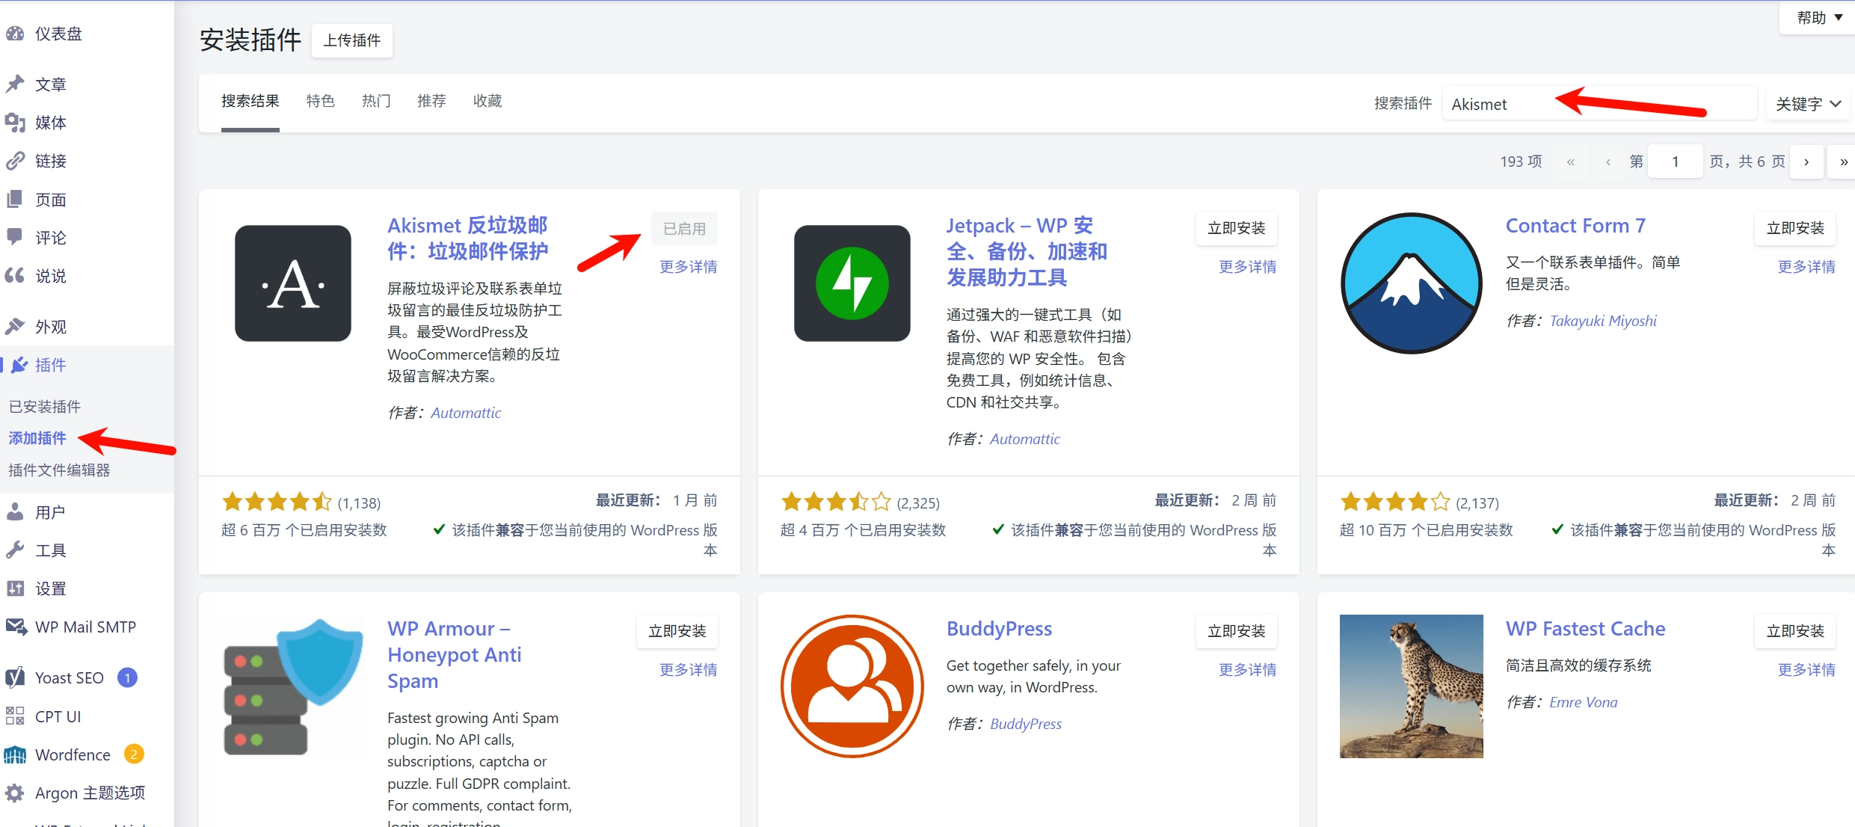The height and width of the screenshot is (827, 1855).
Task: Open 更多详情 for Contact Form 7
Action: tap(1807, 267)
